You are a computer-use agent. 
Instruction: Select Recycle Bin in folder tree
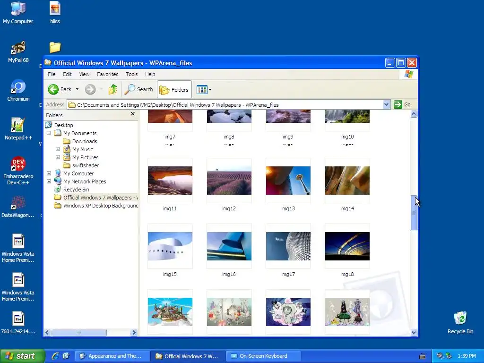(76, 189)
